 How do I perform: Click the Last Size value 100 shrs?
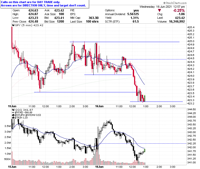92,22
